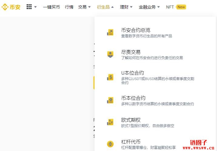Open the 交易 menu

pos(82,7)
